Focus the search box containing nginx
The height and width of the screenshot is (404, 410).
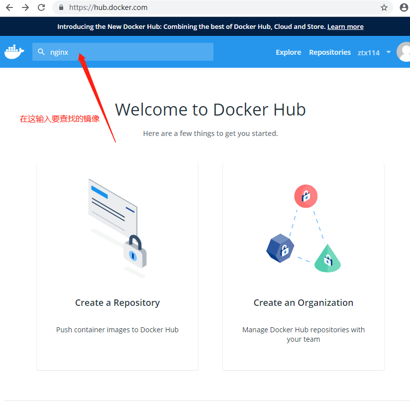[x=123, y=52]
